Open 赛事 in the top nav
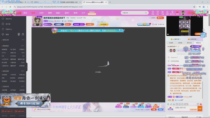 pyautogui.click(x=50, y=13)
